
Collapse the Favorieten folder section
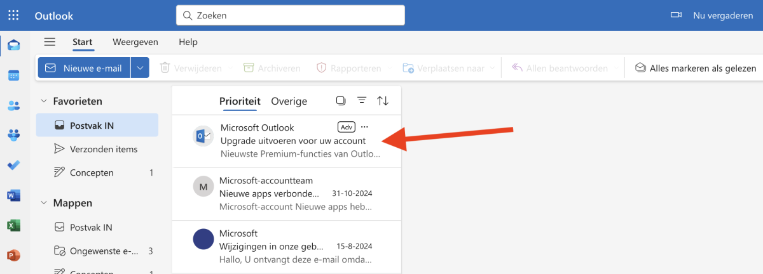(44, 101)
